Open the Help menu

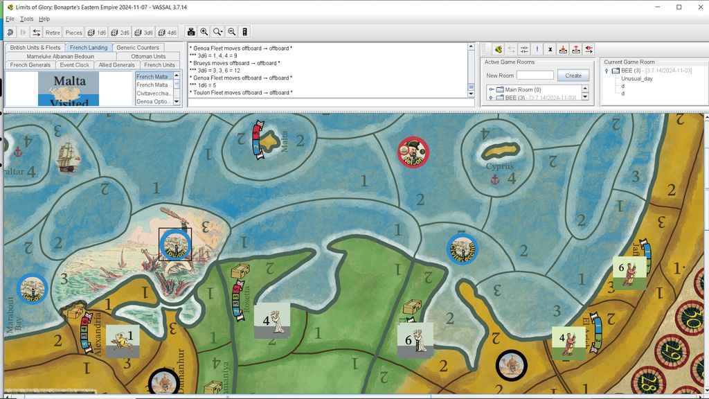pos(44,19)
